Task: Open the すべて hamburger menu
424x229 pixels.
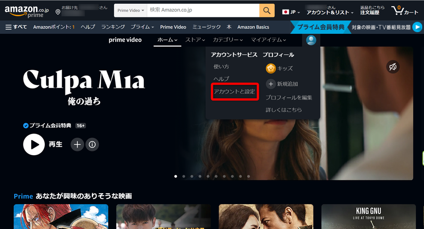Action: click(x=16, y=27)
